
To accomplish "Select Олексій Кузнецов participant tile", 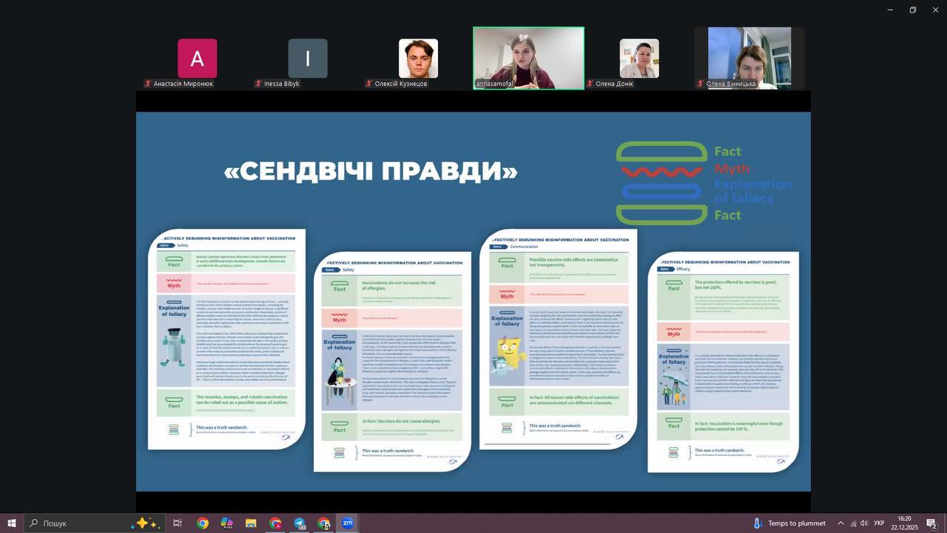I will coord(418,58).
